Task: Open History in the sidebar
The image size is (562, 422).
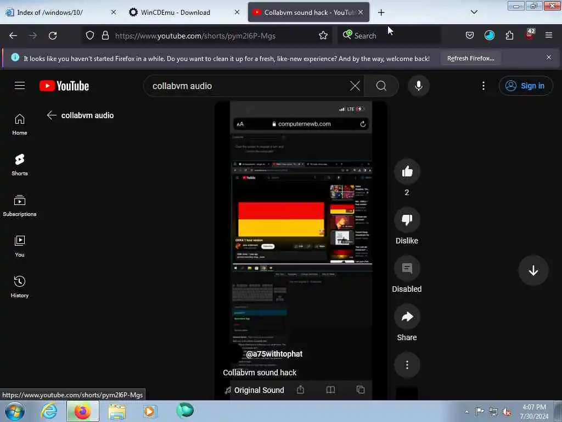Action: click(x=20, y=287)
